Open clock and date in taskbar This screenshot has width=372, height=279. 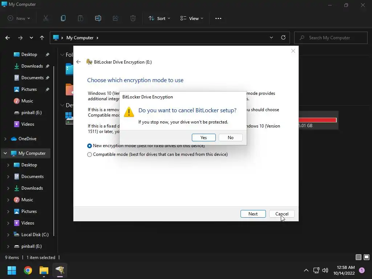point(344,270)
